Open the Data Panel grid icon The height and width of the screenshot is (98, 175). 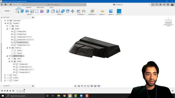(x=2, y=5)
